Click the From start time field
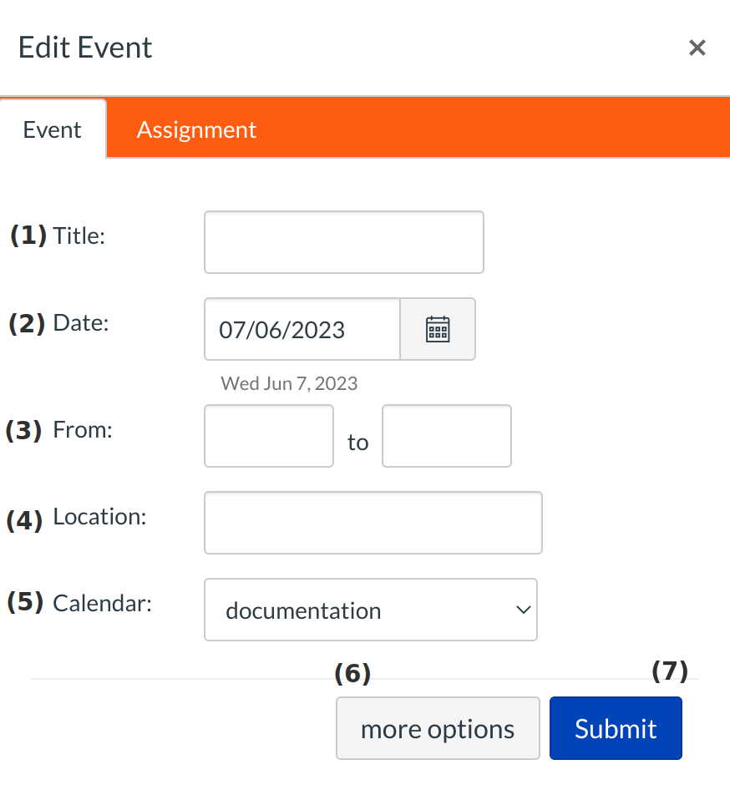 [269, 436]
